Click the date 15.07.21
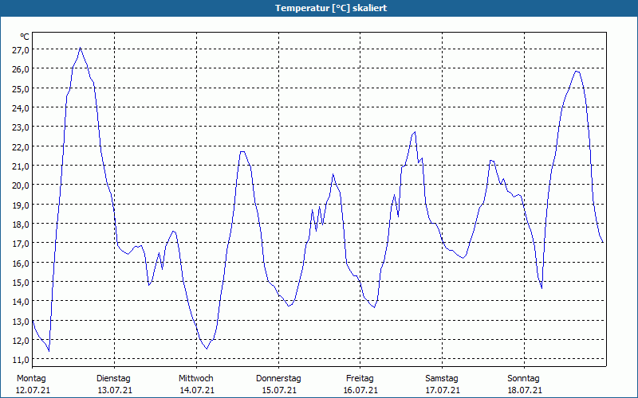This screenshot has width=638, height=398. [x=279, y=391]
